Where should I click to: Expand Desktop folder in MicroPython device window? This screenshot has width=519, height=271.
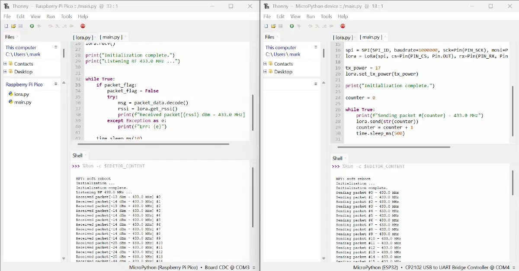tap(265, 72)
